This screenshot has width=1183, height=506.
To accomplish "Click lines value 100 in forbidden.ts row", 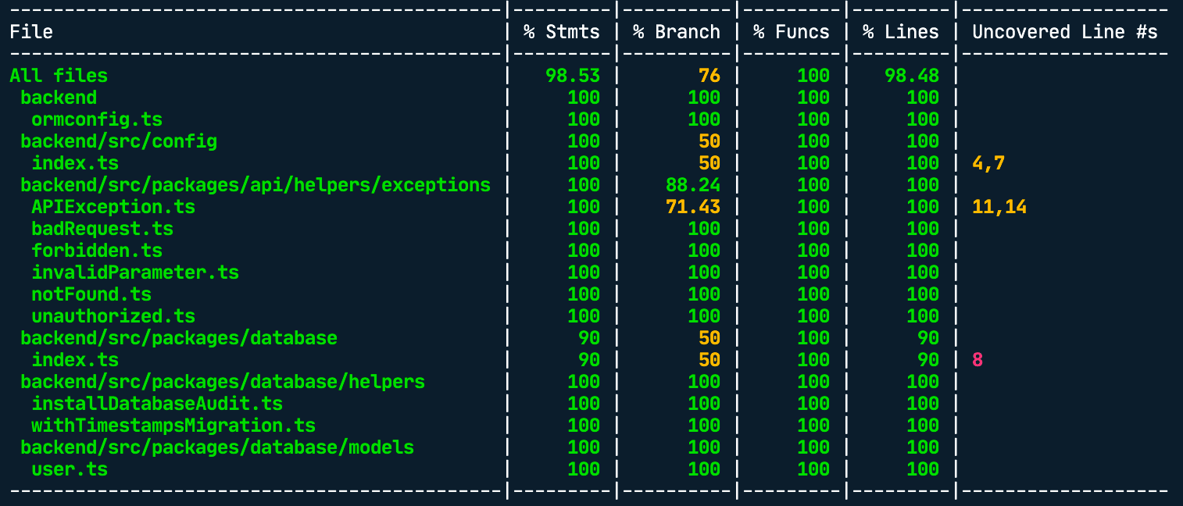I will [923, 251].
